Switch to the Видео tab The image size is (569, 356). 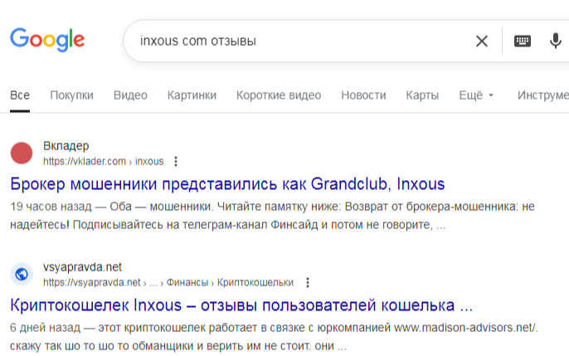point(130,95)
